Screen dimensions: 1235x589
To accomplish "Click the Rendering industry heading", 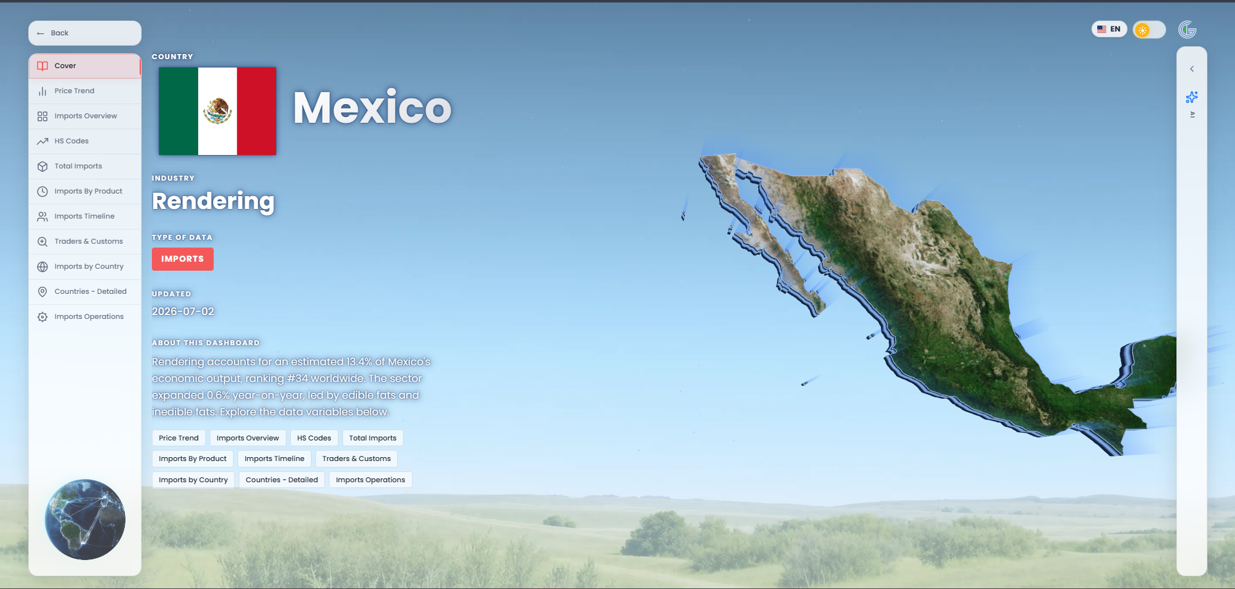I will pos(213,201).
